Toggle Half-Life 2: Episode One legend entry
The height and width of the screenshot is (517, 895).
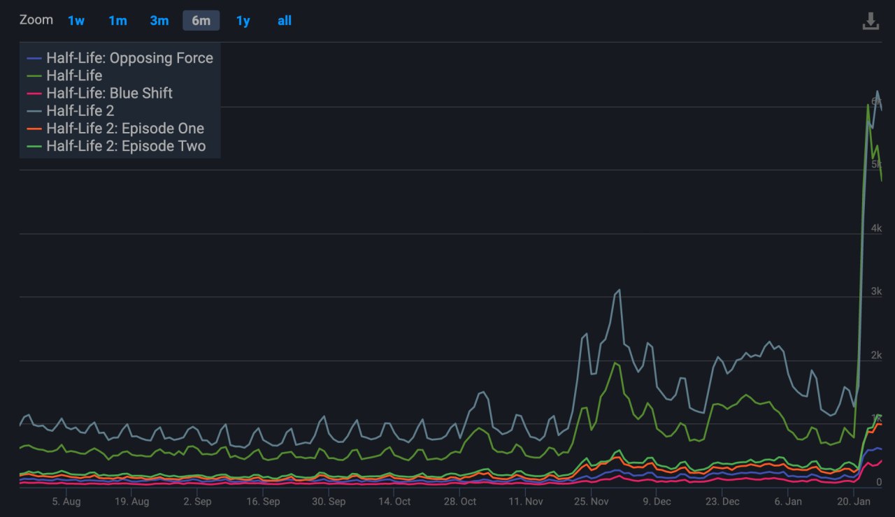pyautogui.click(x=115, y=129)
